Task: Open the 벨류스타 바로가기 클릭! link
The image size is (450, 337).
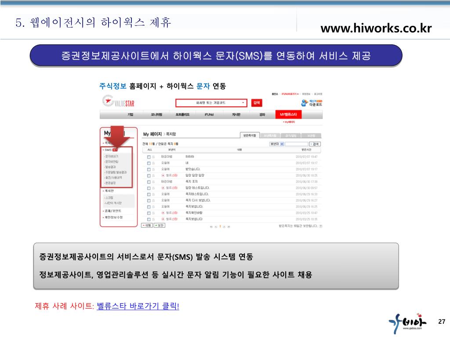Action: click(x=138, y=306)
